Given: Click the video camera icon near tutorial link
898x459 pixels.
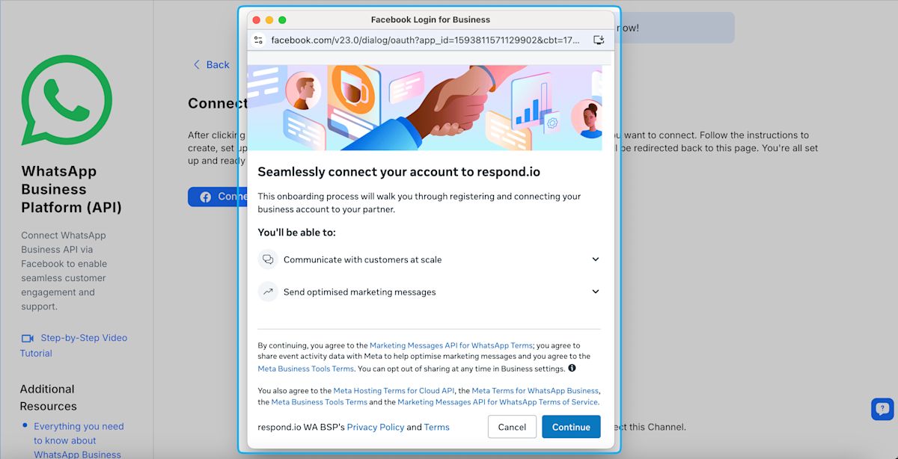Looking at the screenshot, I should [x=28, y=338].
